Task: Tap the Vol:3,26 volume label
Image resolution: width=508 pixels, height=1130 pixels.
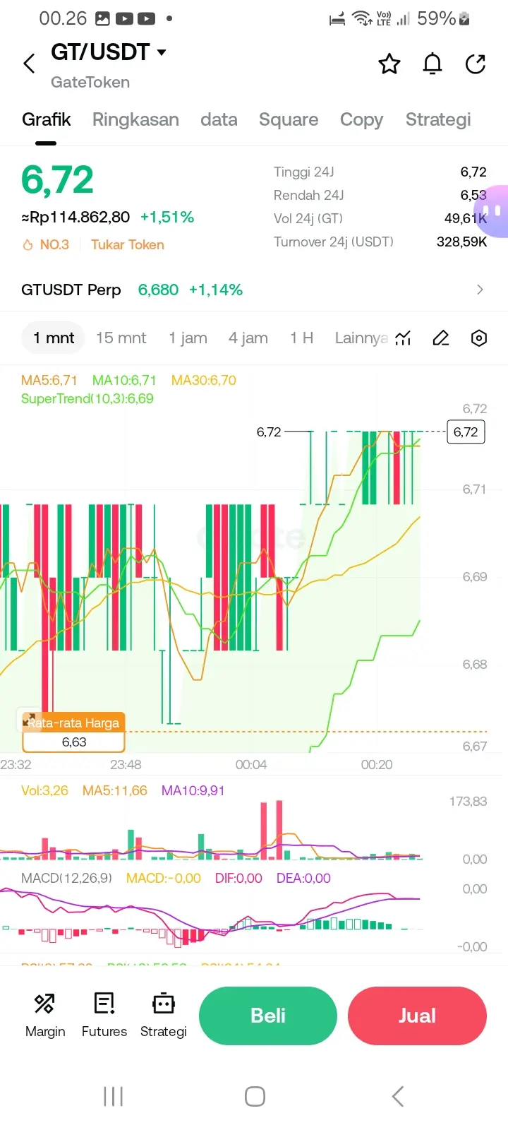Action: (44, 790)
